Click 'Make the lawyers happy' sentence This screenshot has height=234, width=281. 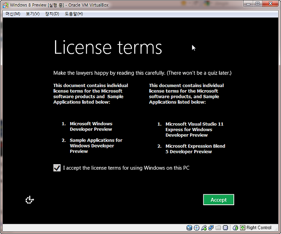point(142,73)
